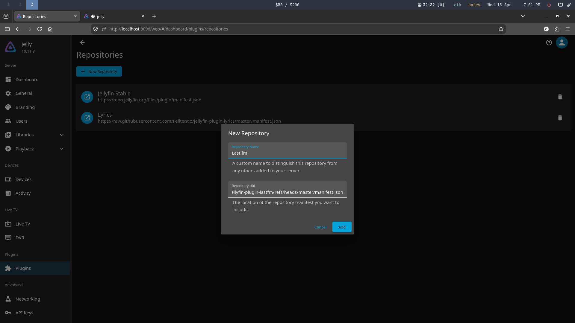Click the Repository URL field

click(x=287, y=189)
